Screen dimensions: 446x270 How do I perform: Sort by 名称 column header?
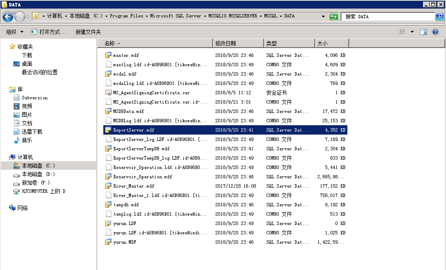click(x=155, y=43)
